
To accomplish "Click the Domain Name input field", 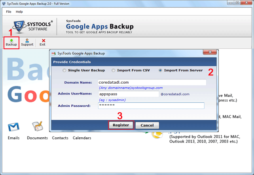I will pos(152,83).
